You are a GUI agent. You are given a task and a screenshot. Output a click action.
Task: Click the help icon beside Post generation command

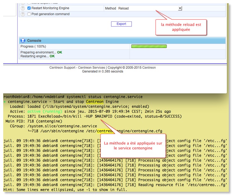tap(23, 14)
